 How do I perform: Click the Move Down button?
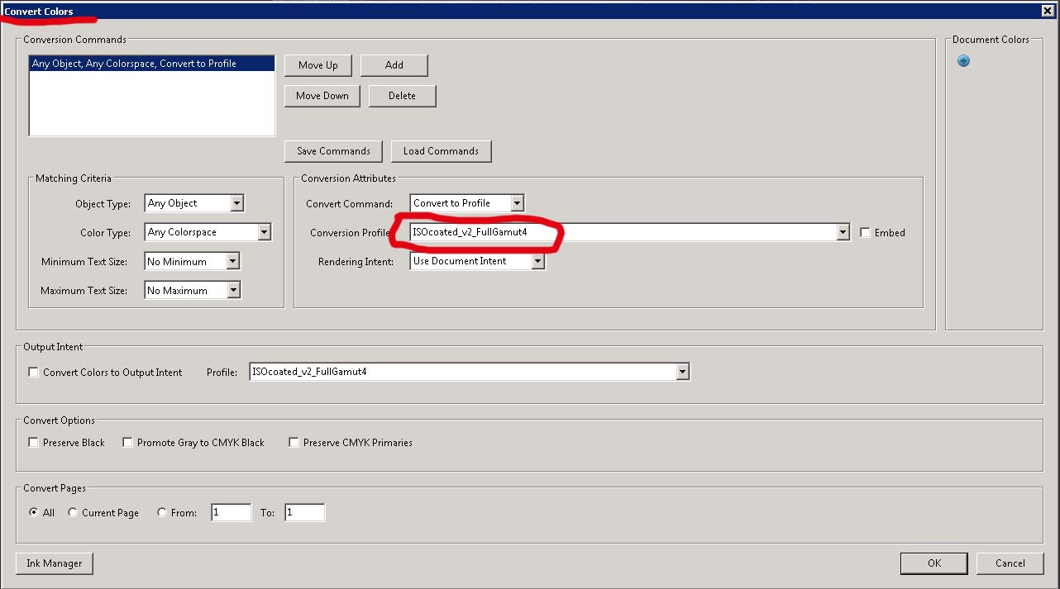tap(322, 96)
